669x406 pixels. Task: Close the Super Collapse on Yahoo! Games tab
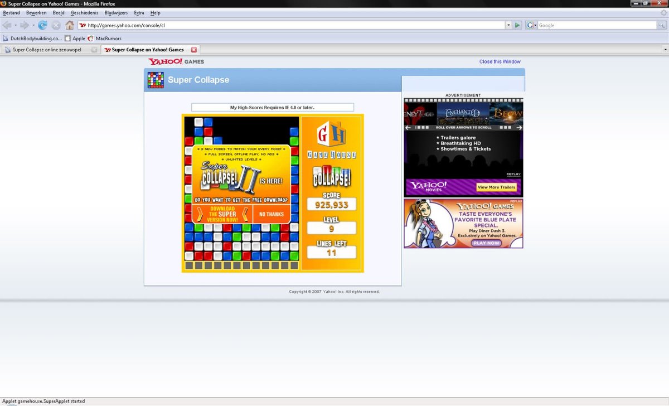(x=194, y=50)
